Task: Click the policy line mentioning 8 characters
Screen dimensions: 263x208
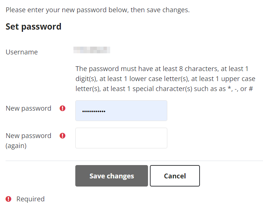Action: coord(162,69)
